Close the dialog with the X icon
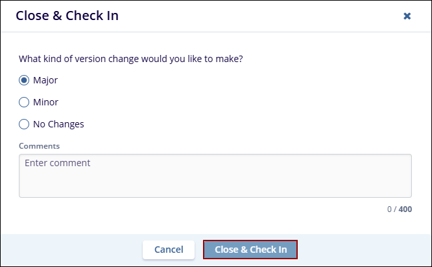Screen dimensions: 432x267 tap(407, 16)
